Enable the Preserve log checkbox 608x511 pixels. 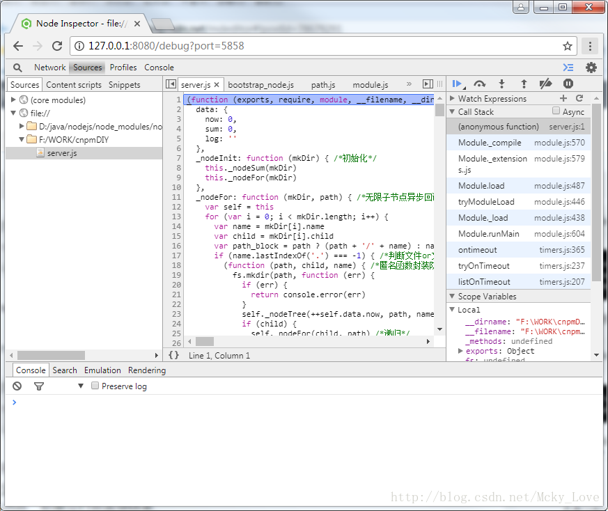click(x=94, y=386)
